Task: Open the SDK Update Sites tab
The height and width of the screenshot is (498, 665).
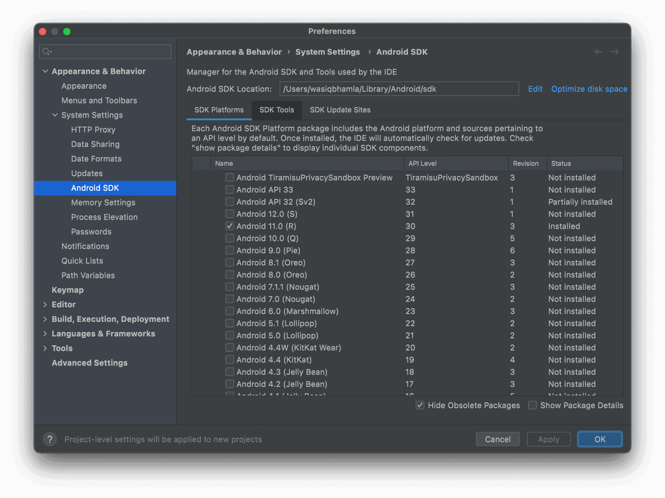Action: [340, 110]
